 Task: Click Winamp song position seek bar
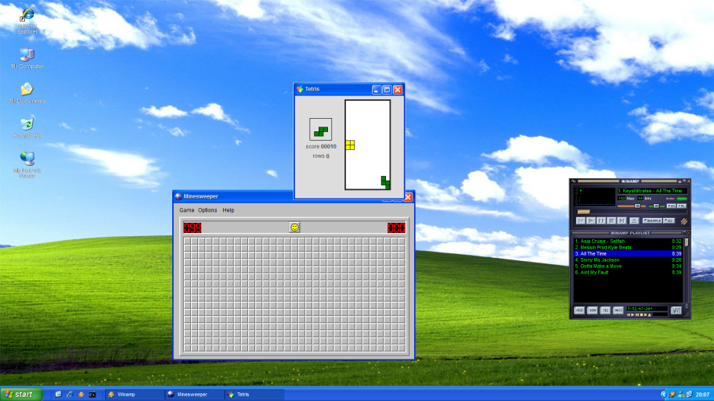632,211
